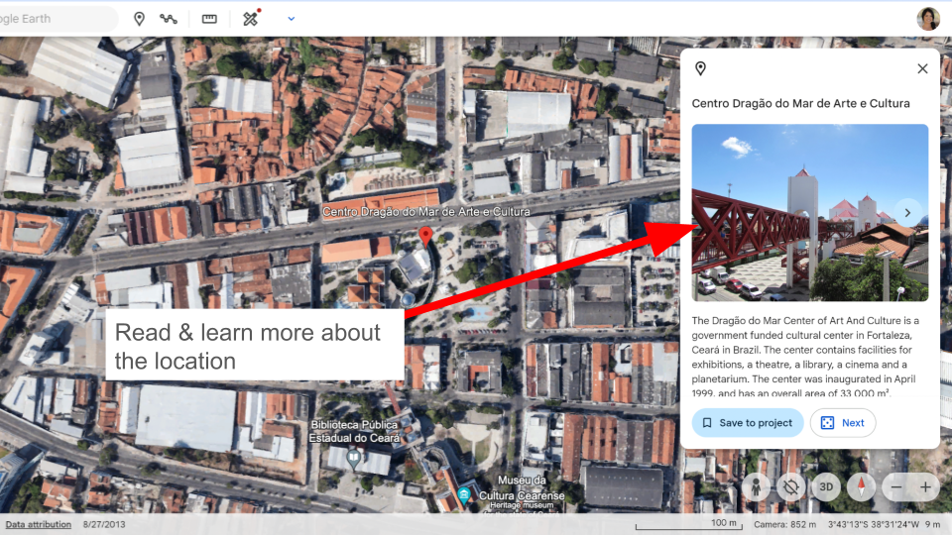Click the satellite tool icon with red dot

pos(250,19)
